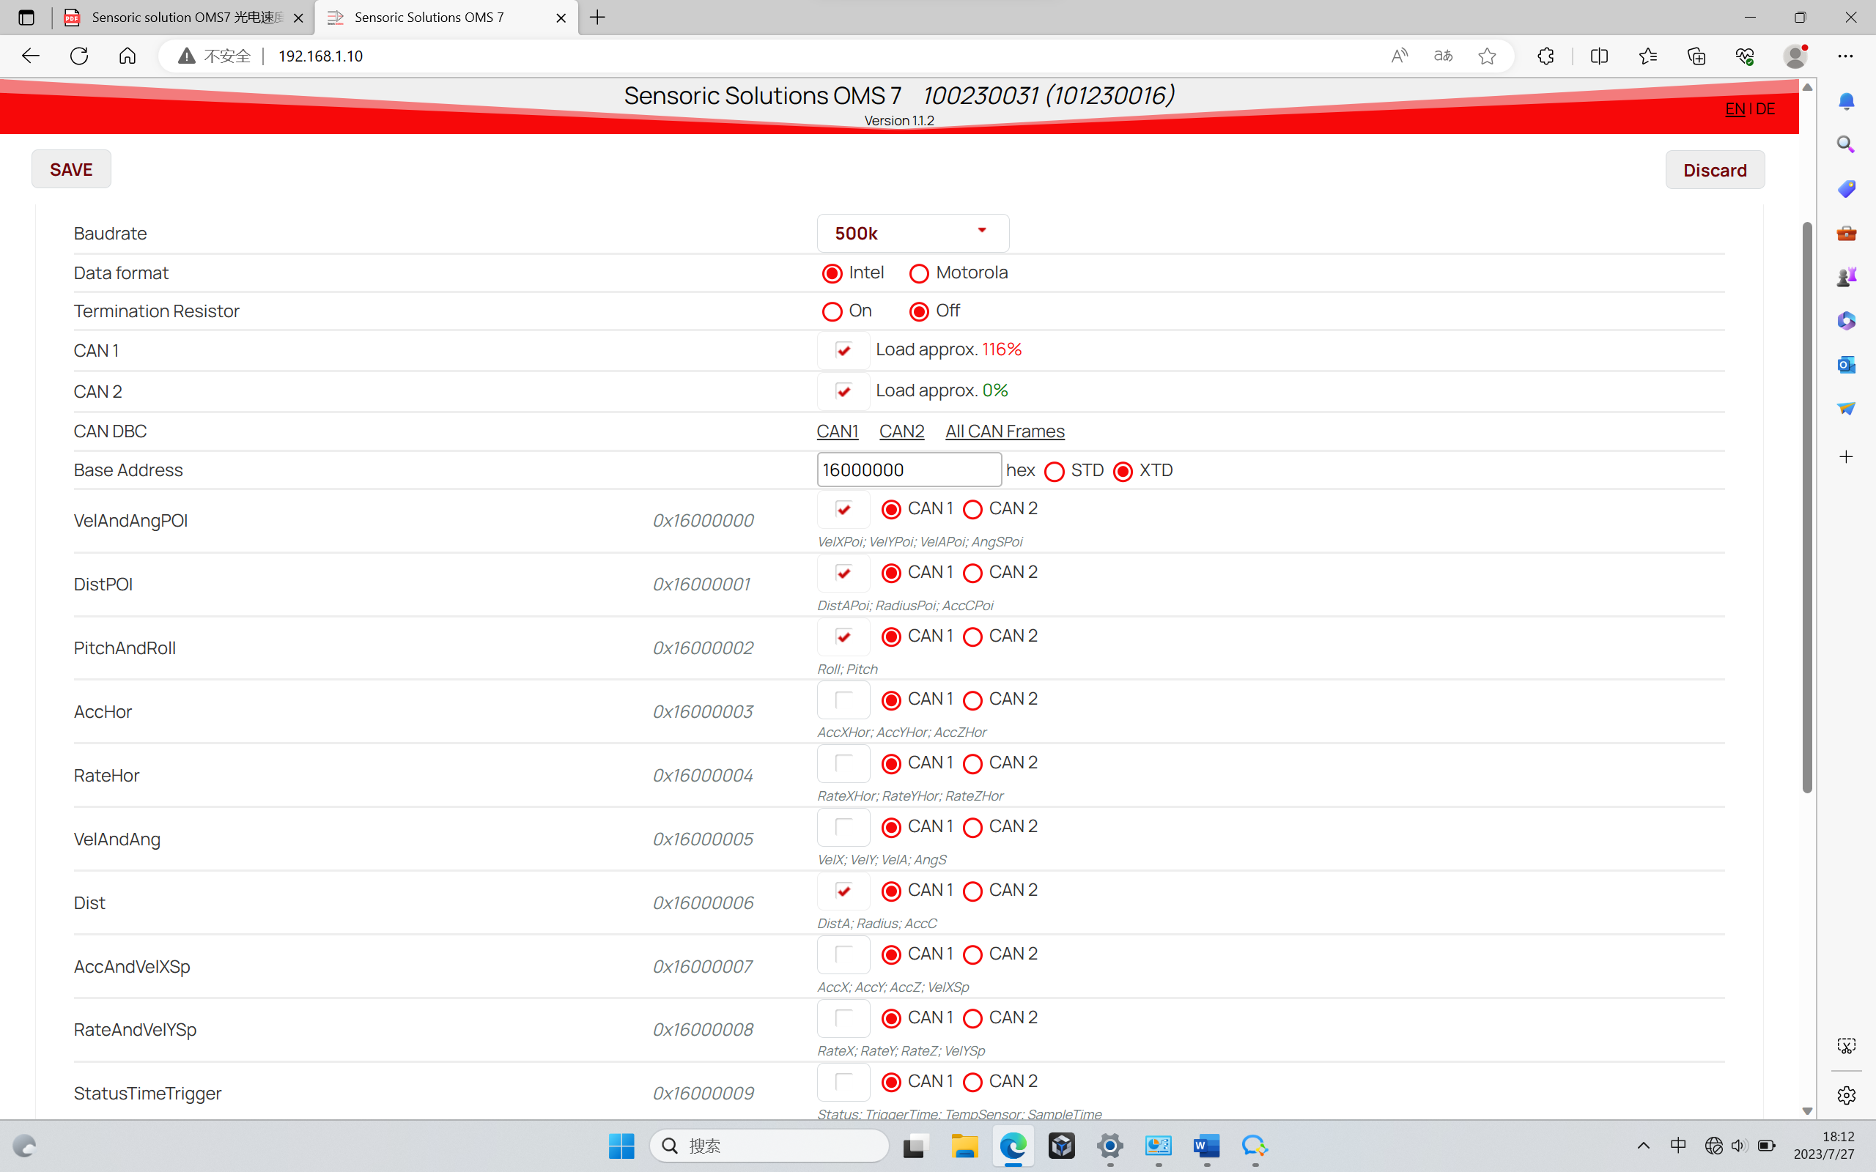1876x1172 pixels.
Task: Click the browser Home icon
Action: click(127, 56)
